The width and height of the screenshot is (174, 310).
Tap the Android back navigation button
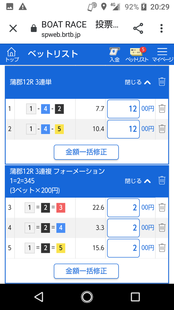[39, 297]
